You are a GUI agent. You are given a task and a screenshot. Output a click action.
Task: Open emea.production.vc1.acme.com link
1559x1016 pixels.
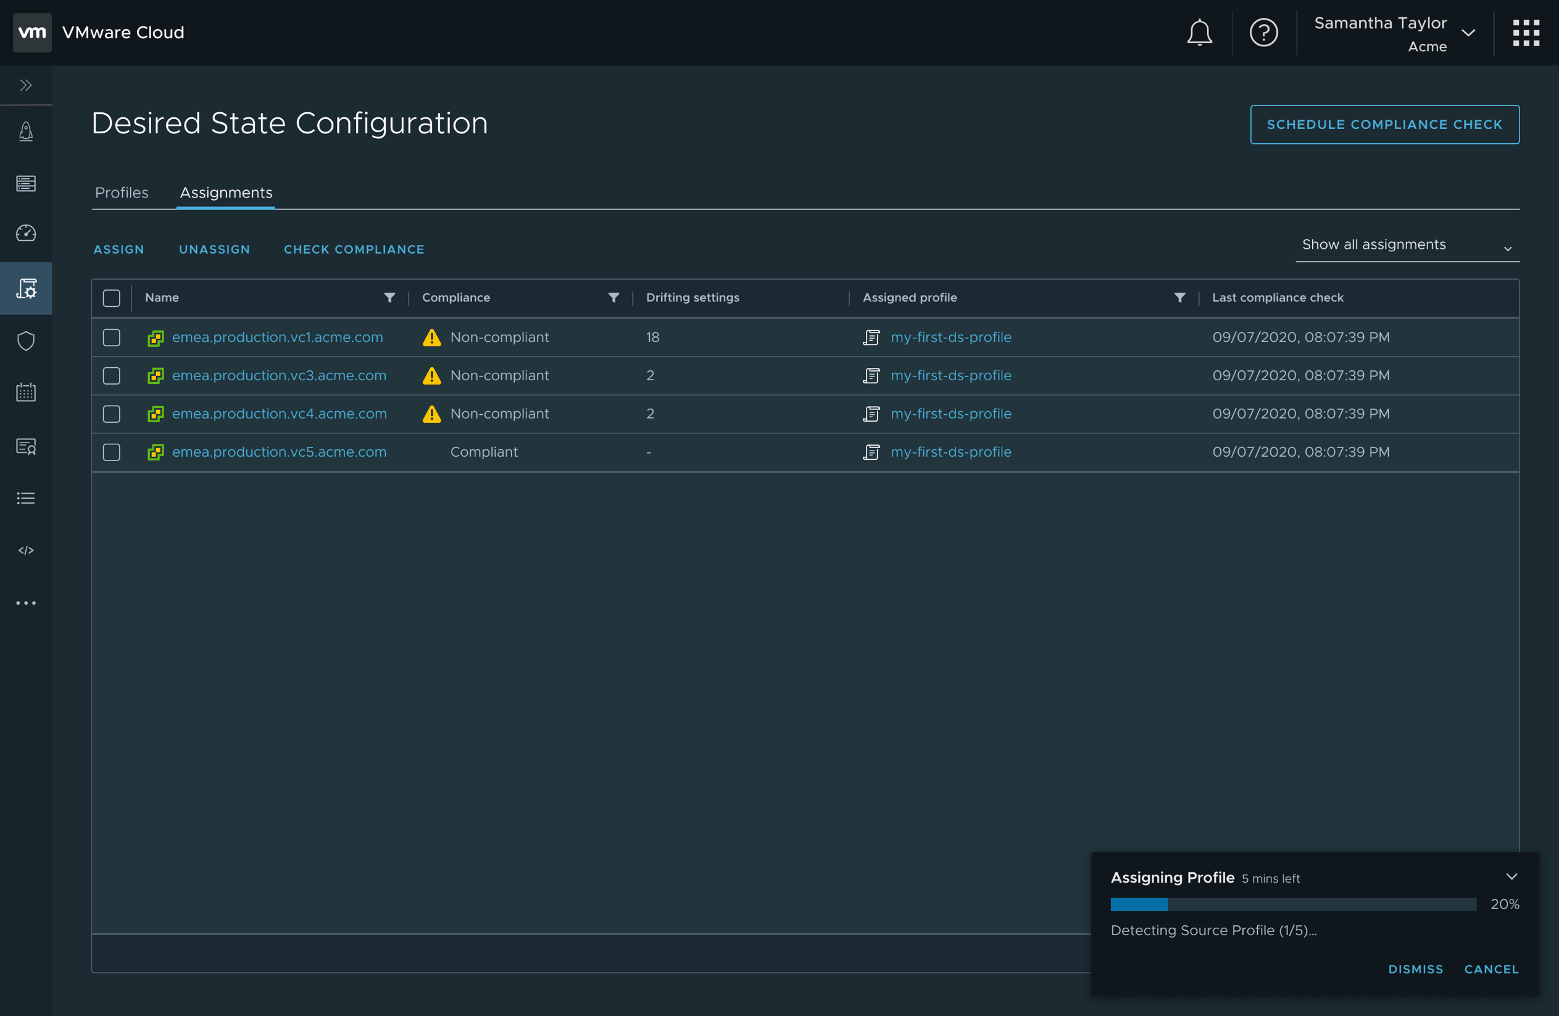coord(277,338)
